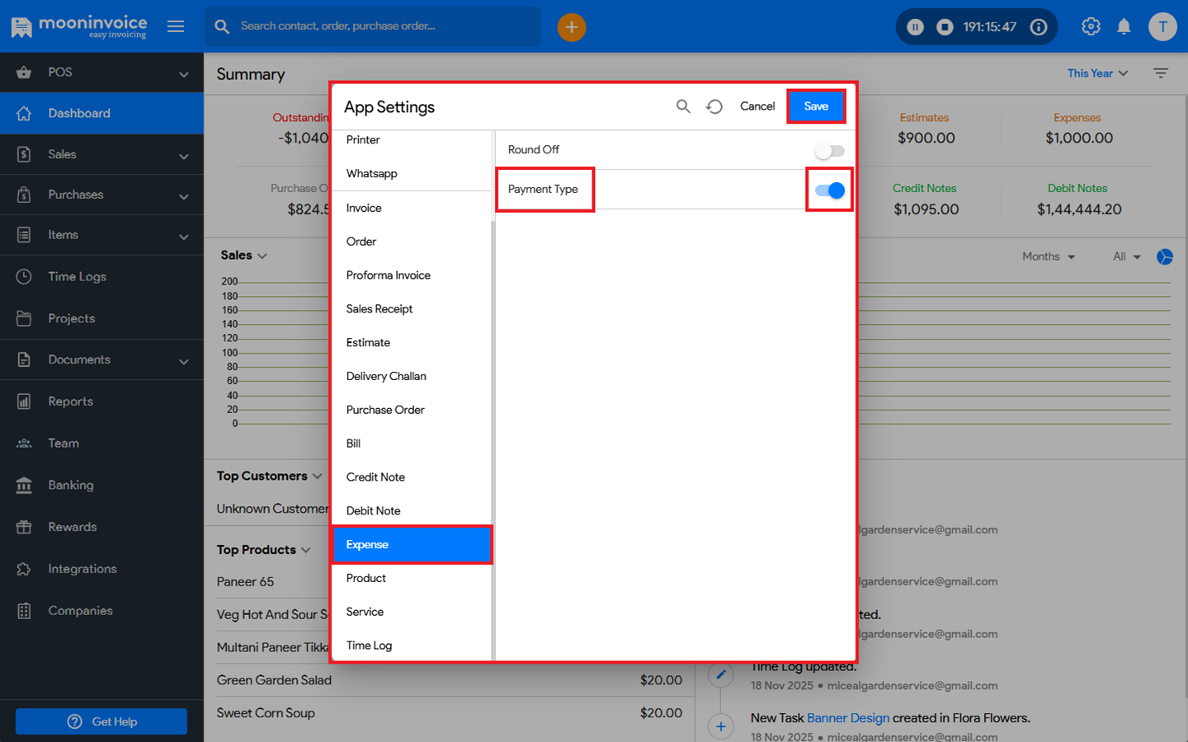Select Product in the settings list
The width and height of the screenshot is (1188, 742).
click(366, 578)
